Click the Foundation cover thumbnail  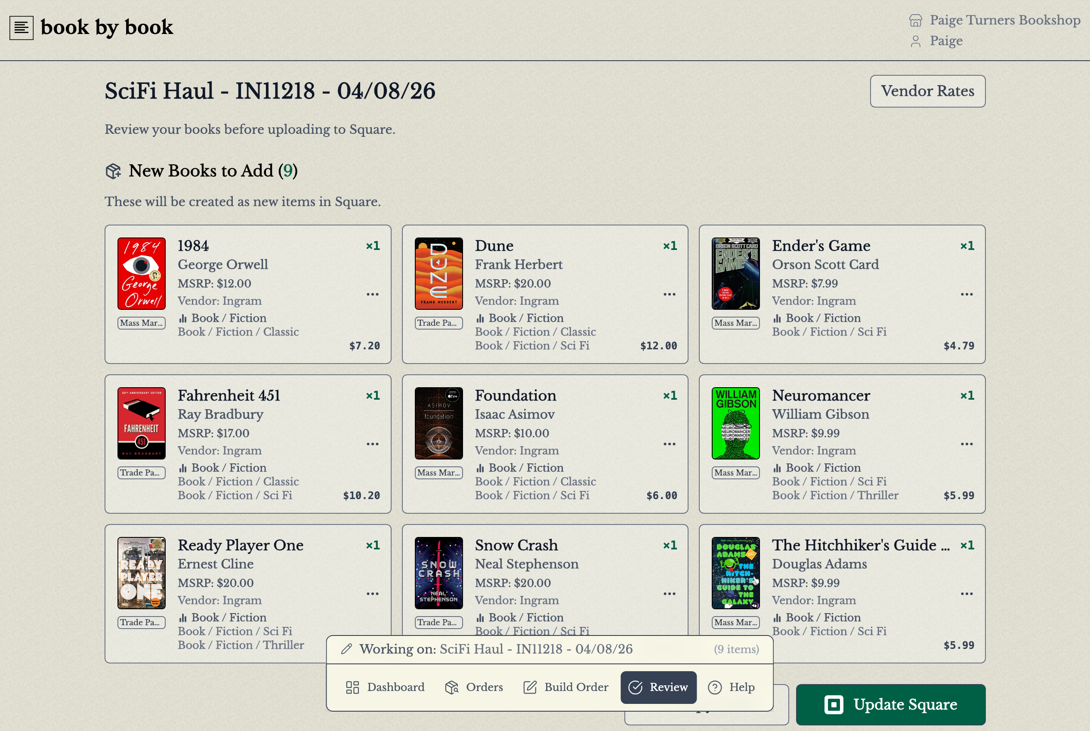click(x=438, y=423)
